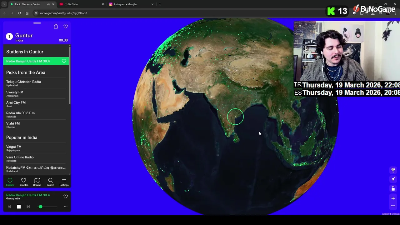
Task: Close the YouTube tab
Action: point(103,4)
